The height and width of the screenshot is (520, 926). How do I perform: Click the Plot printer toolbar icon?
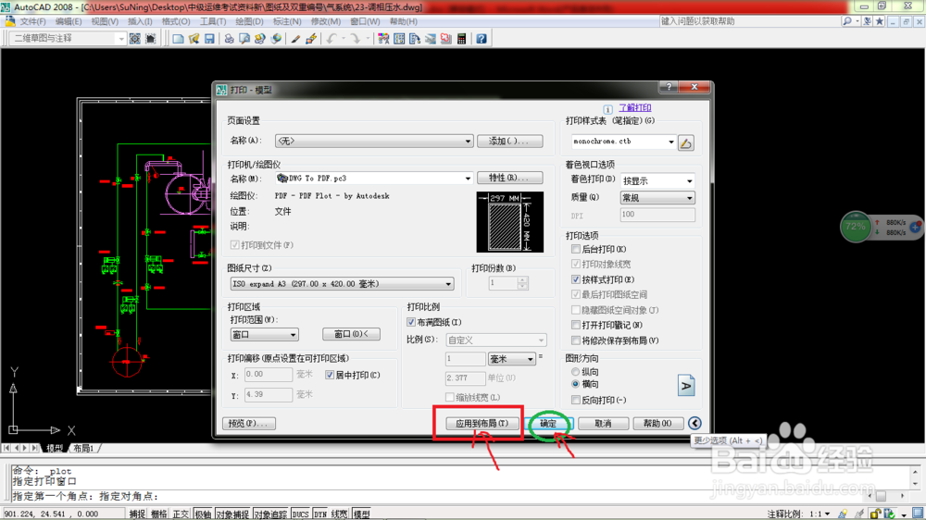[x=229, y=38]
